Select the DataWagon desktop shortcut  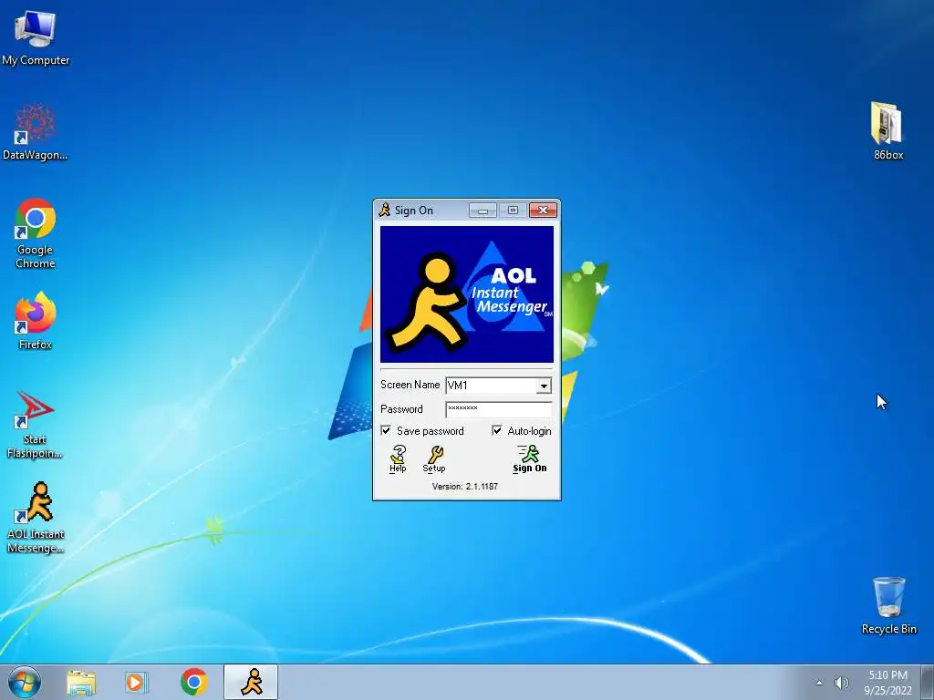pyautogui.click(x=36, y=132)
